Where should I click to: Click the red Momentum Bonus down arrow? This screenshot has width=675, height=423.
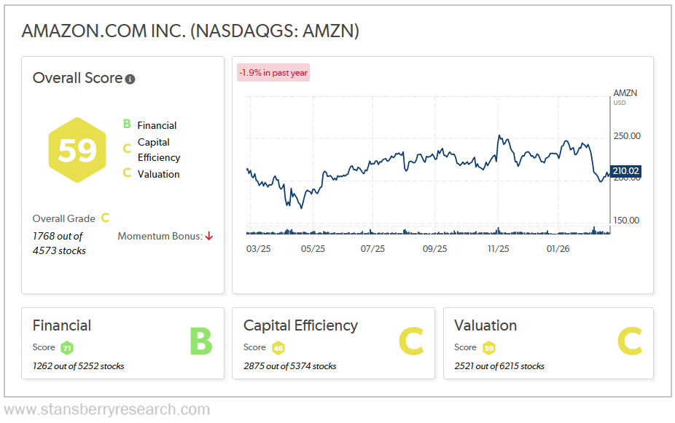click(x=209, y=236)
